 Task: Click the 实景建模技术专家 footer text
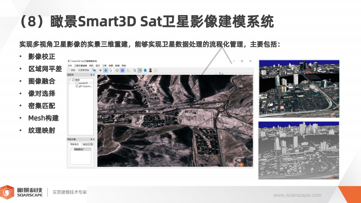70,192
